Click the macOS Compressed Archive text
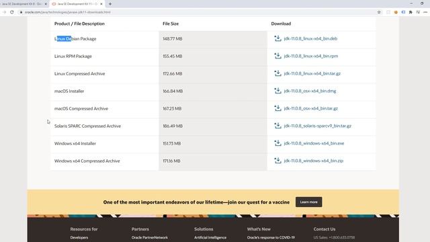This screenshot has width=430, height=242. (x=81, y=109)
